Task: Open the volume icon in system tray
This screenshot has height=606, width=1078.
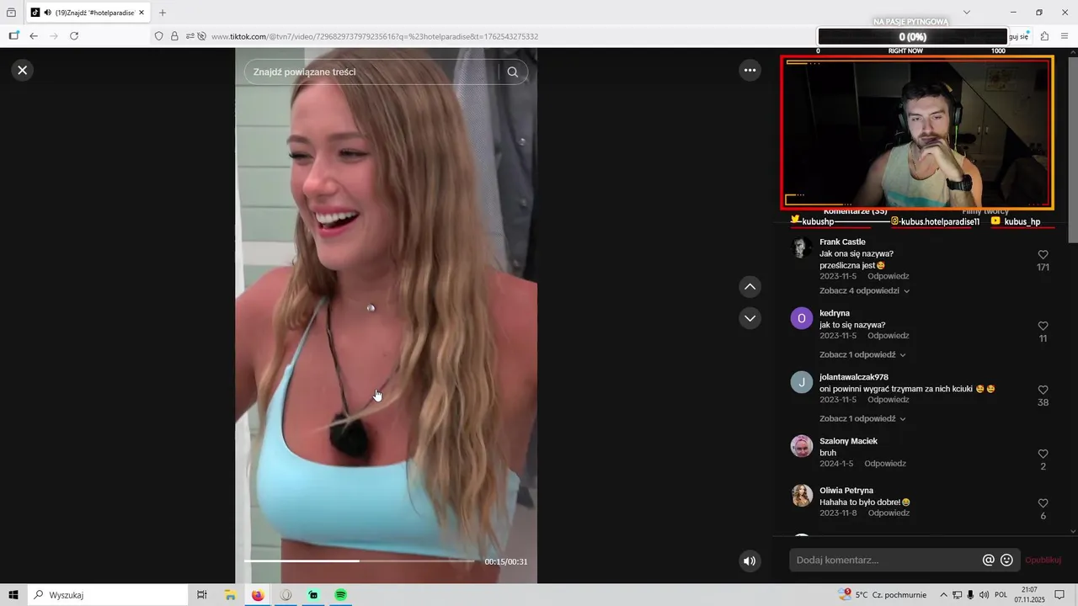Action: point(984,595)
